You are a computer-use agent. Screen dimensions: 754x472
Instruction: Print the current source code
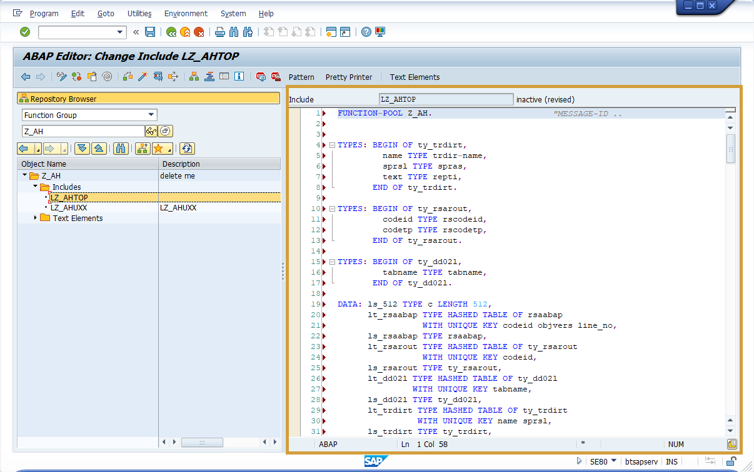pyautogui.click(x=219, y=32)
